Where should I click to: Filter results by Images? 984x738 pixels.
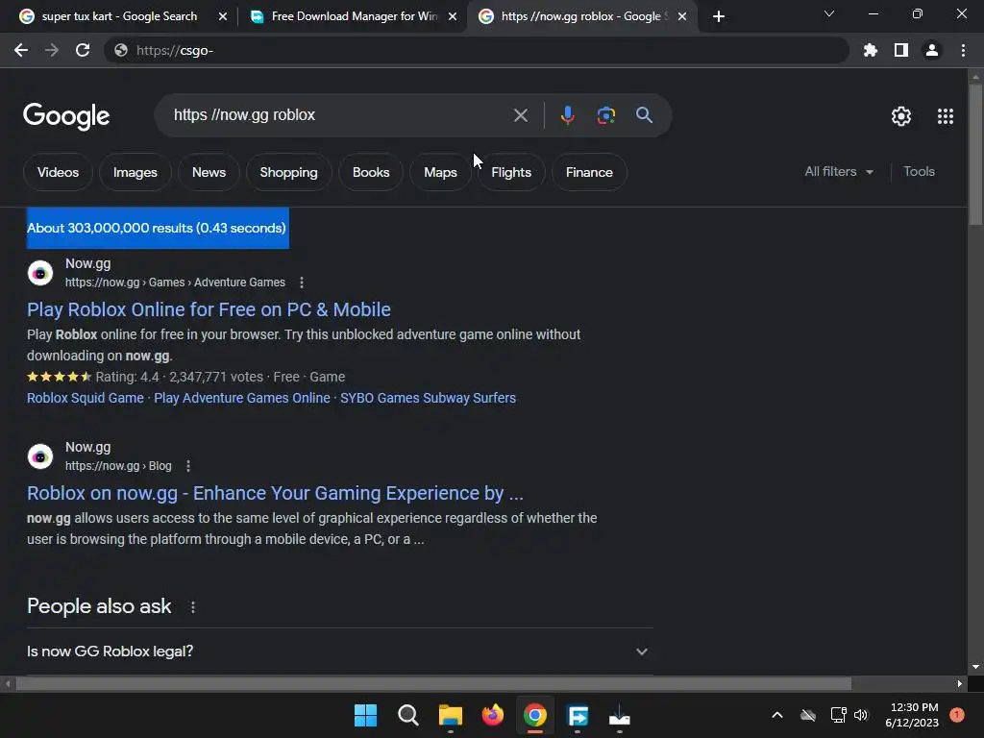(x=135, y=172)
